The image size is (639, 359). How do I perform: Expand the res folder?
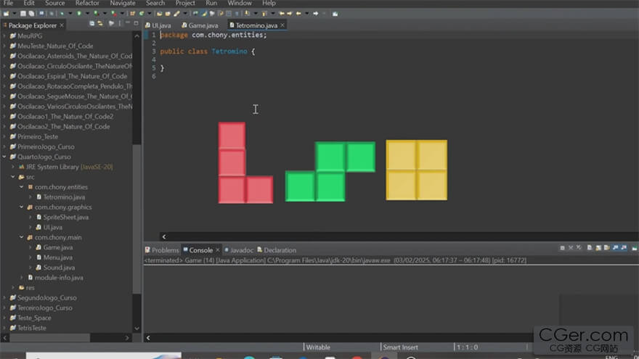pos(13,287)
